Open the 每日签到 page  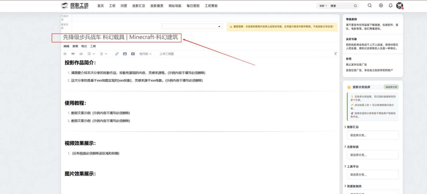(193, 6)
